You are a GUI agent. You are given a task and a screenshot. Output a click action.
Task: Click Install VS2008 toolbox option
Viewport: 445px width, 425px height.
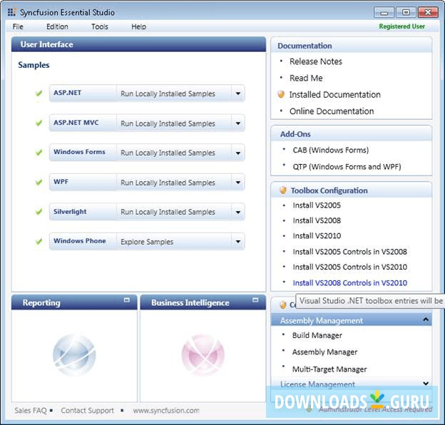[x=317, y=220]
